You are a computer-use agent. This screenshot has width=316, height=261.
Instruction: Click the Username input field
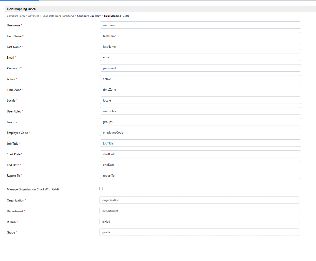tap(201, 25)
